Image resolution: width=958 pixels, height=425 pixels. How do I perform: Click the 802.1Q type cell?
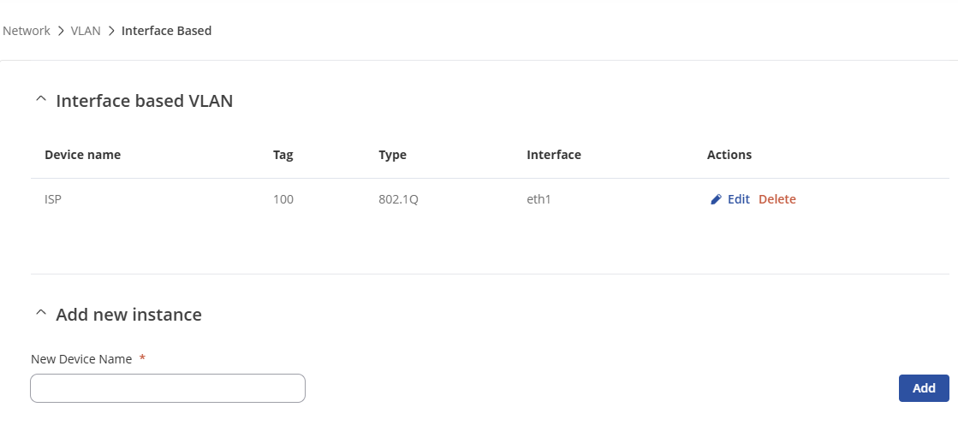pos(398,199)
